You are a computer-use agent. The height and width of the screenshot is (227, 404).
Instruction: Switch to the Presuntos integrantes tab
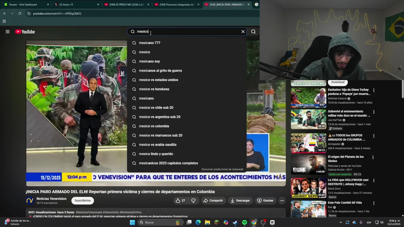(176, 4)
